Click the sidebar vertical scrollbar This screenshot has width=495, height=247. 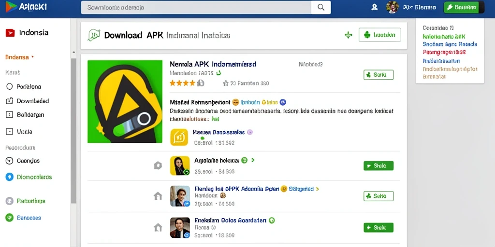[x=73, y=131]
